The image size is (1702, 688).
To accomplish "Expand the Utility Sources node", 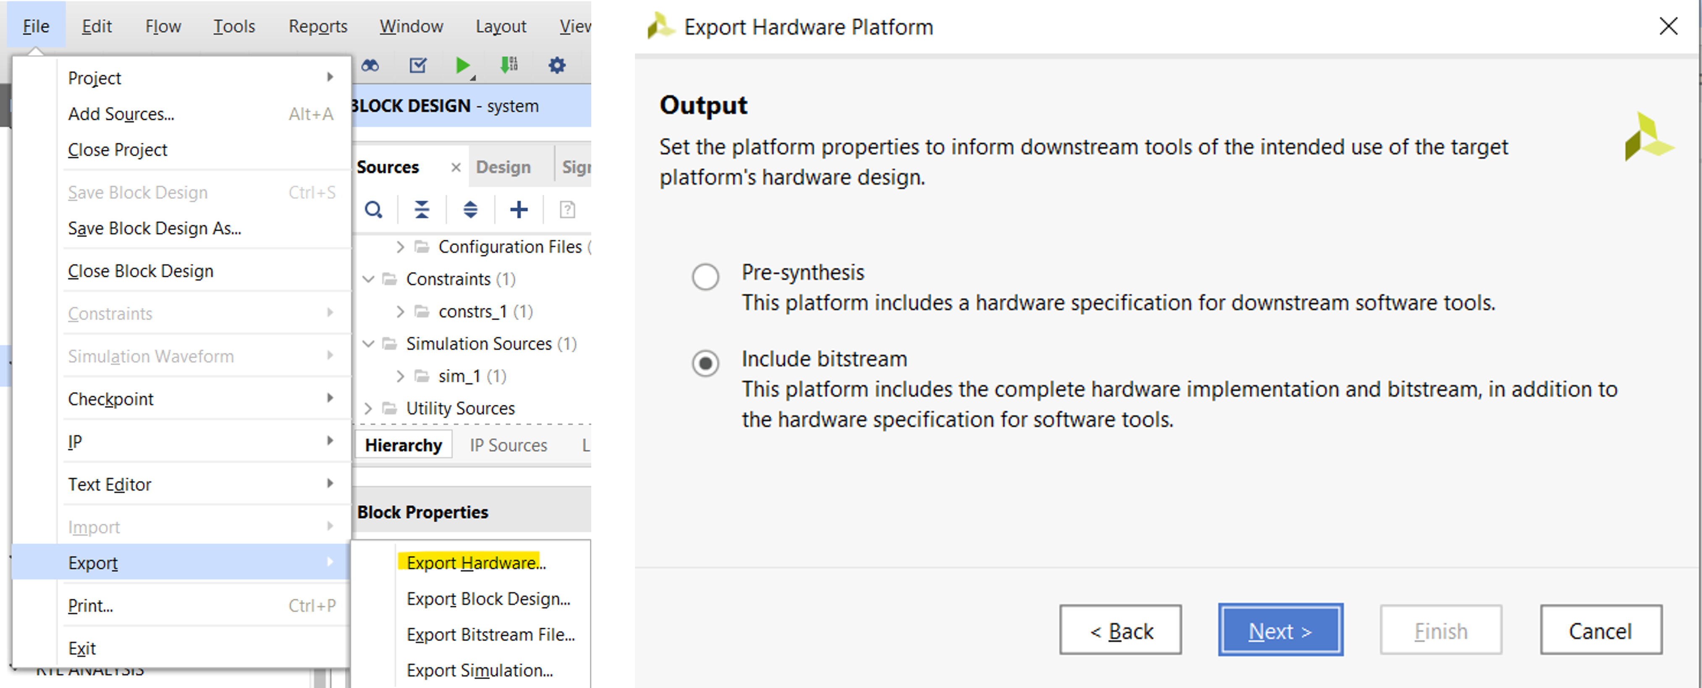I will coord(369,409).
